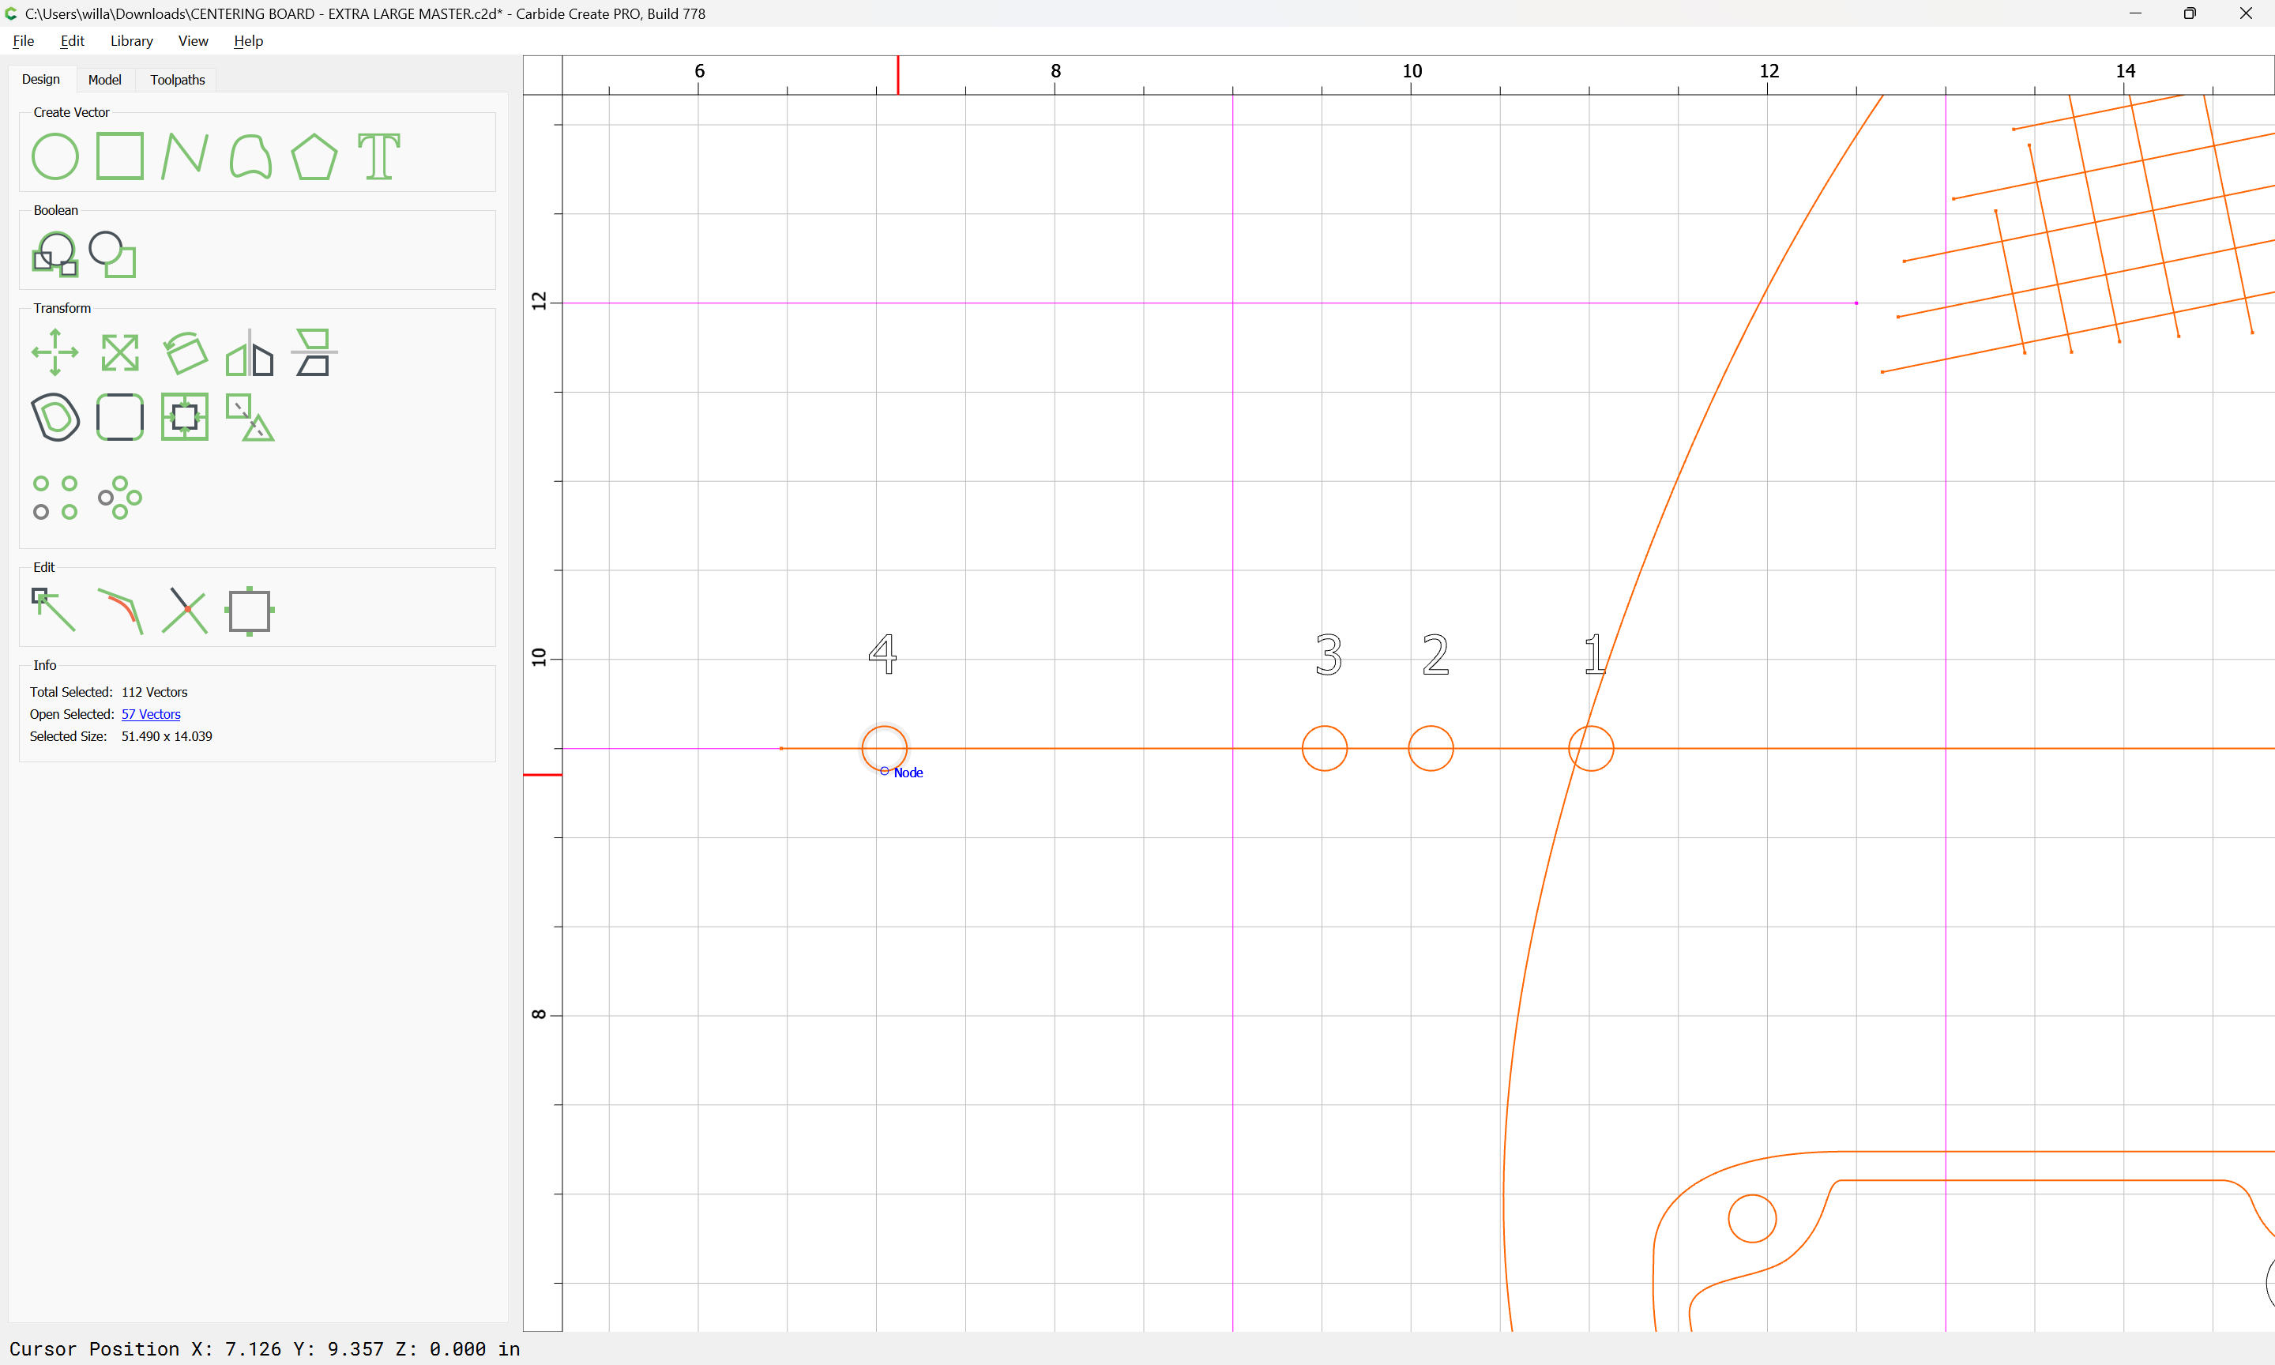Click the Total Selected 112 Vectors text
The width and height of the screenshot is (2275, 1365).
(108, 692)
